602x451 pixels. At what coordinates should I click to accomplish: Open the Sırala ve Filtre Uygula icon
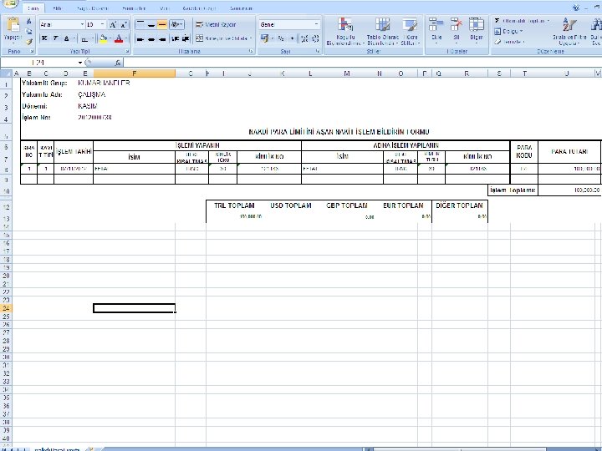click(x=569, y=24)
